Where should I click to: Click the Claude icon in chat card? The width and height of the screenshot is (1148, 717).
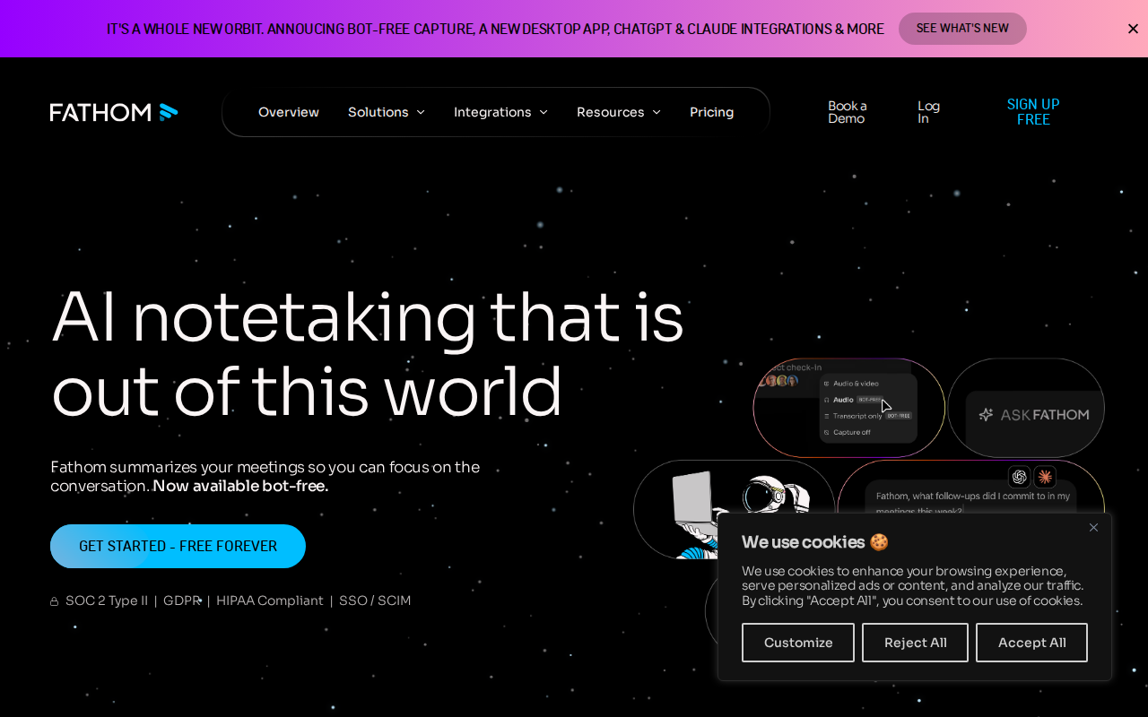[x=1045, y=477]
